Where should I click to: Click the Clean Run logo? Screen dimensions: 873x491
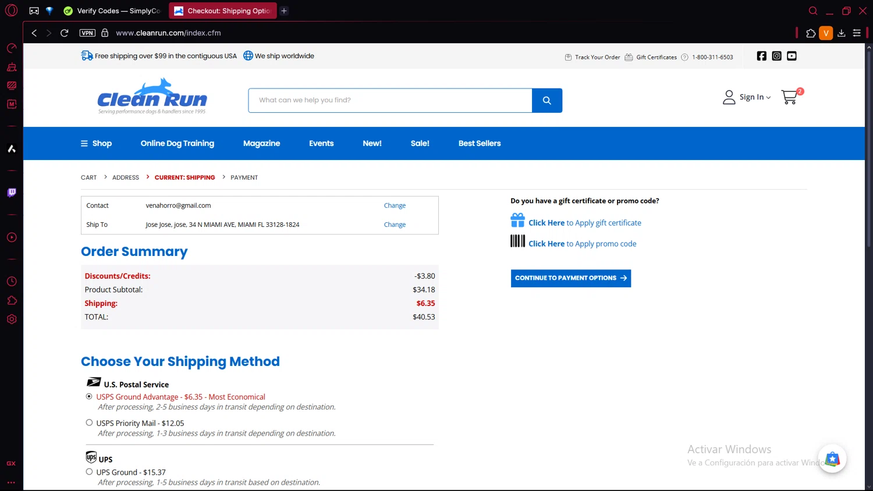(152, 96)
